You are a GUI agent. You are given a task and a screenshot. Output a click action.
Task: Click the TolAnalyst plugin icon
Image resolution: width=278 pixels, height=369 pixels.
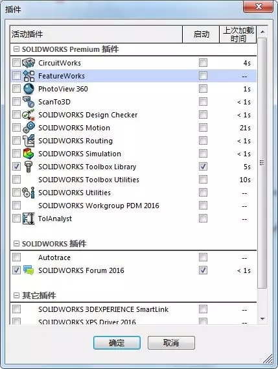[29, 219]
